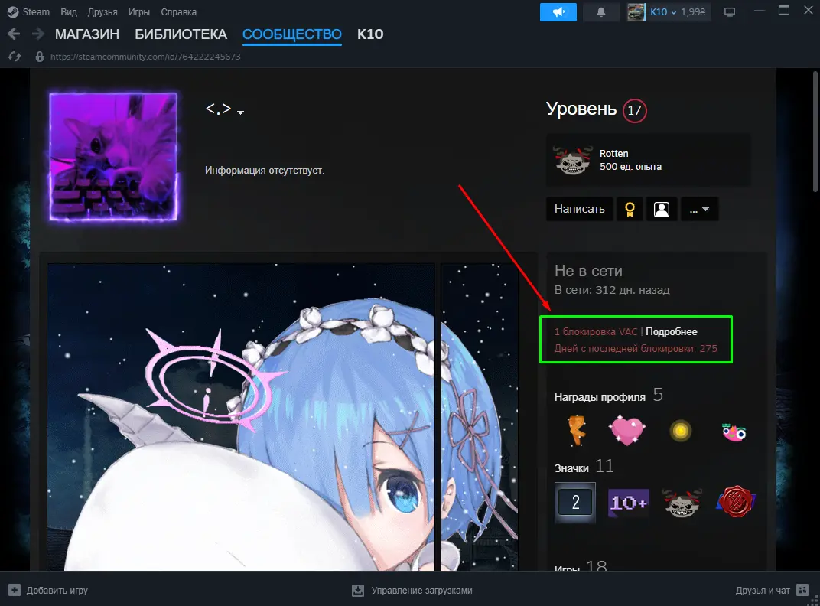Click the Подробнее VAC ban link
The image size is (820, 606).
click(671, 332)
